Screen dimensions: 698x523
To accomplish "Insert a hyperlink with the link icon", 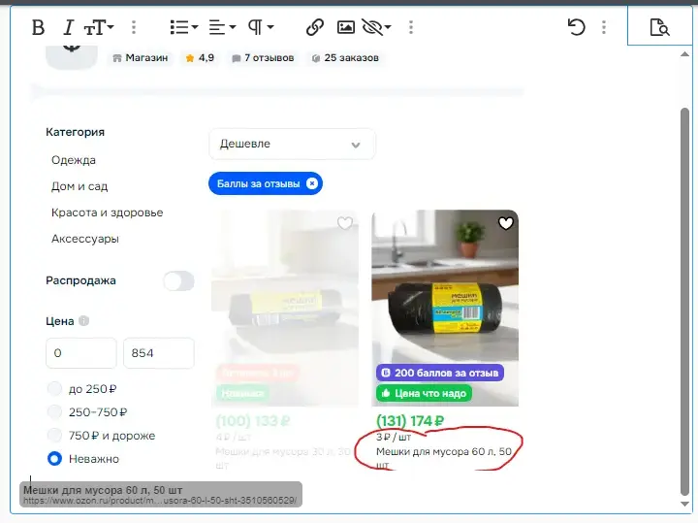I will point(315,27).
